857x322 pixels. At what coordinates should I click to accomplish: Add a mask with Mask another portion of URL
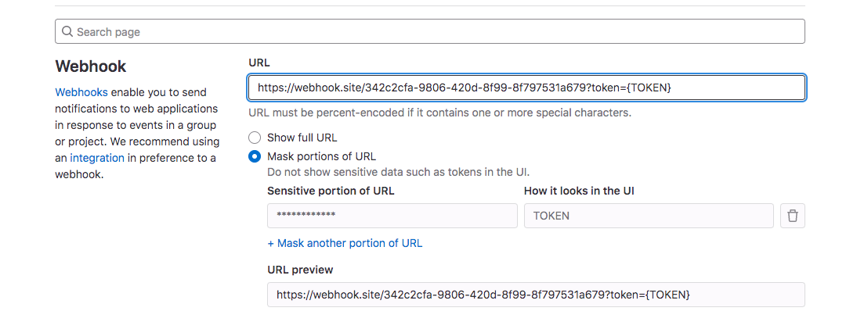point(345,243)
